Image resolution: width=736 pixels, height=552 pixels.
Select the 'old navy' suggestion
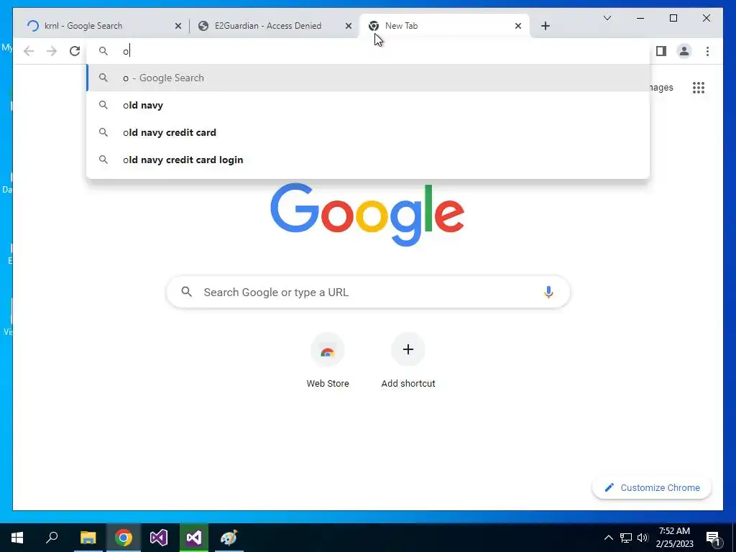[x=368, y=105]
